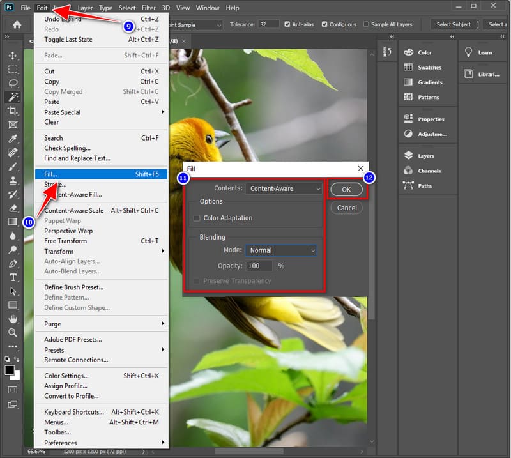The height and width of the screenshot is (458, 511).
Task: Select the Crop tool
Action: point(12,111)
